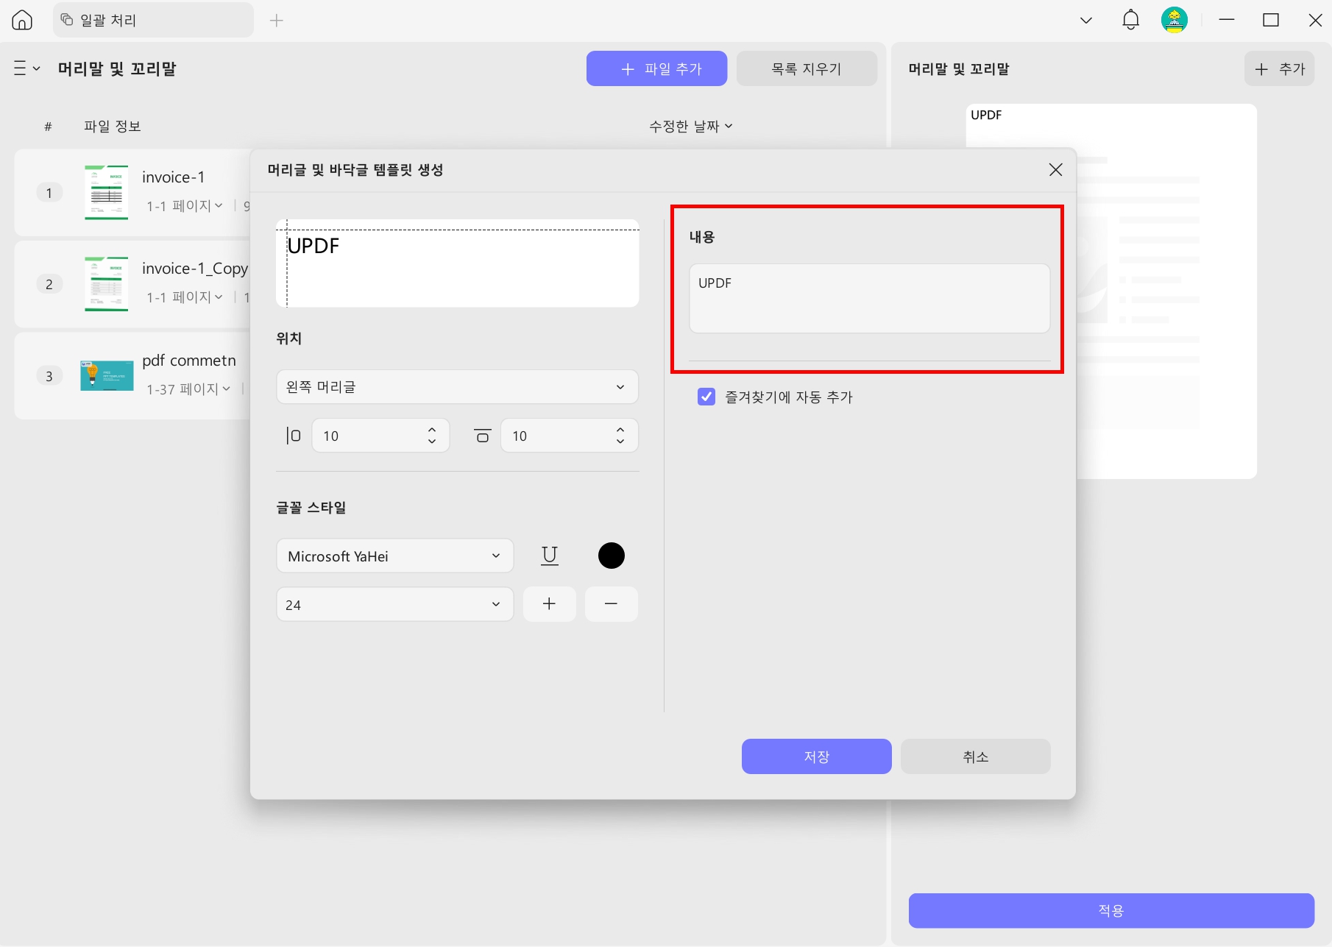This screenshot has width=1332, height=947.
Task: Select the pdf commetn file thumbnail
Action: [107, 375]
